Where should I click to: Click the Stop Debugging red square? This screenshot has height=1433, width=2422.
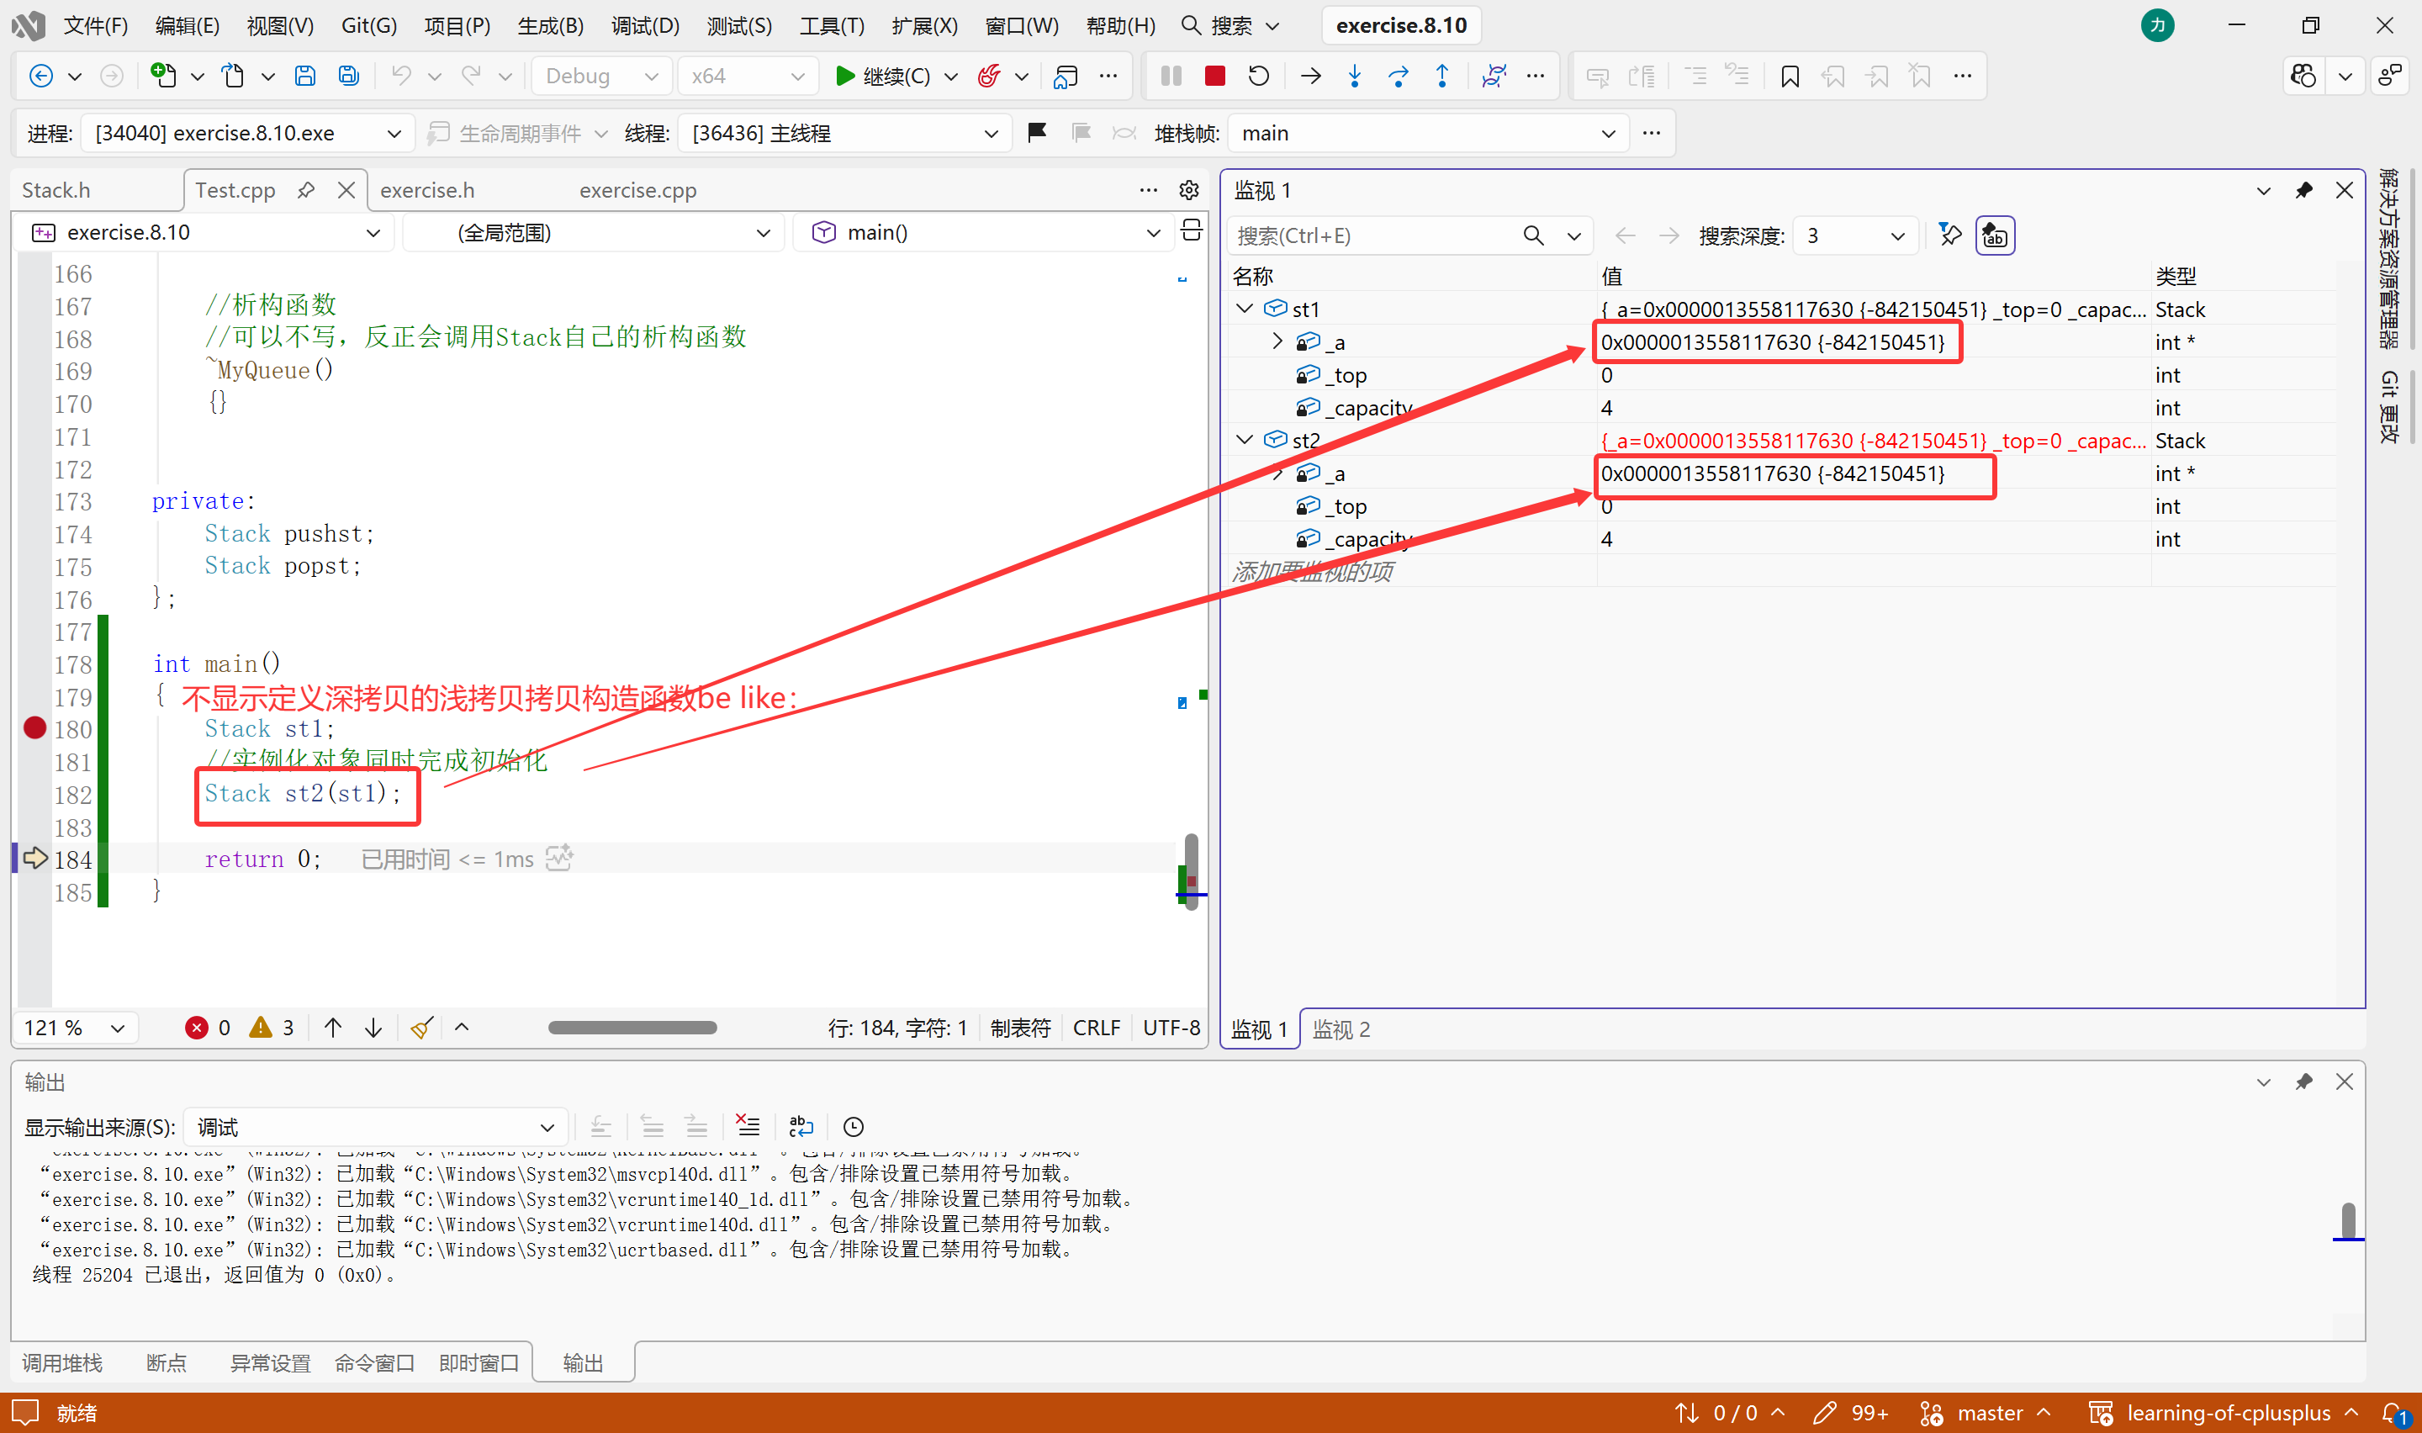point(1214,76)
